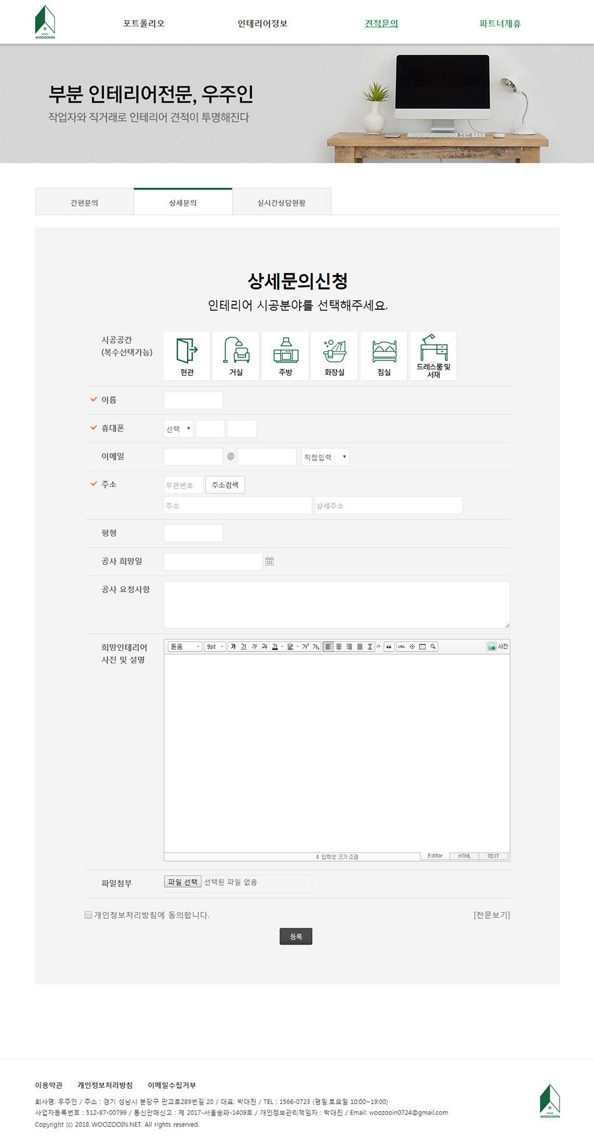This screenshot has width=594, height=1148.
Task: Click the find magnifier icon in editor toolbar
Action: pos(433,647)
